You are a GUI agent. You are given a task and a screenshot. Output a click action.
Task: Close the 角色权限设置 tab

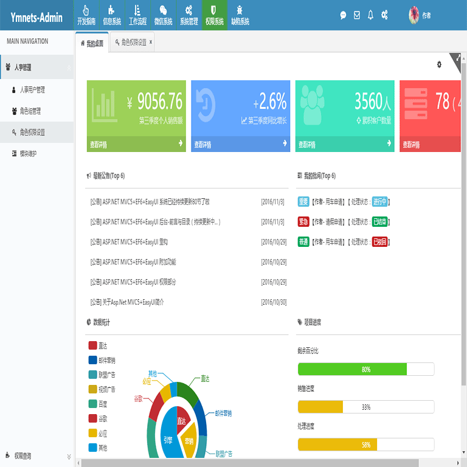151,42
